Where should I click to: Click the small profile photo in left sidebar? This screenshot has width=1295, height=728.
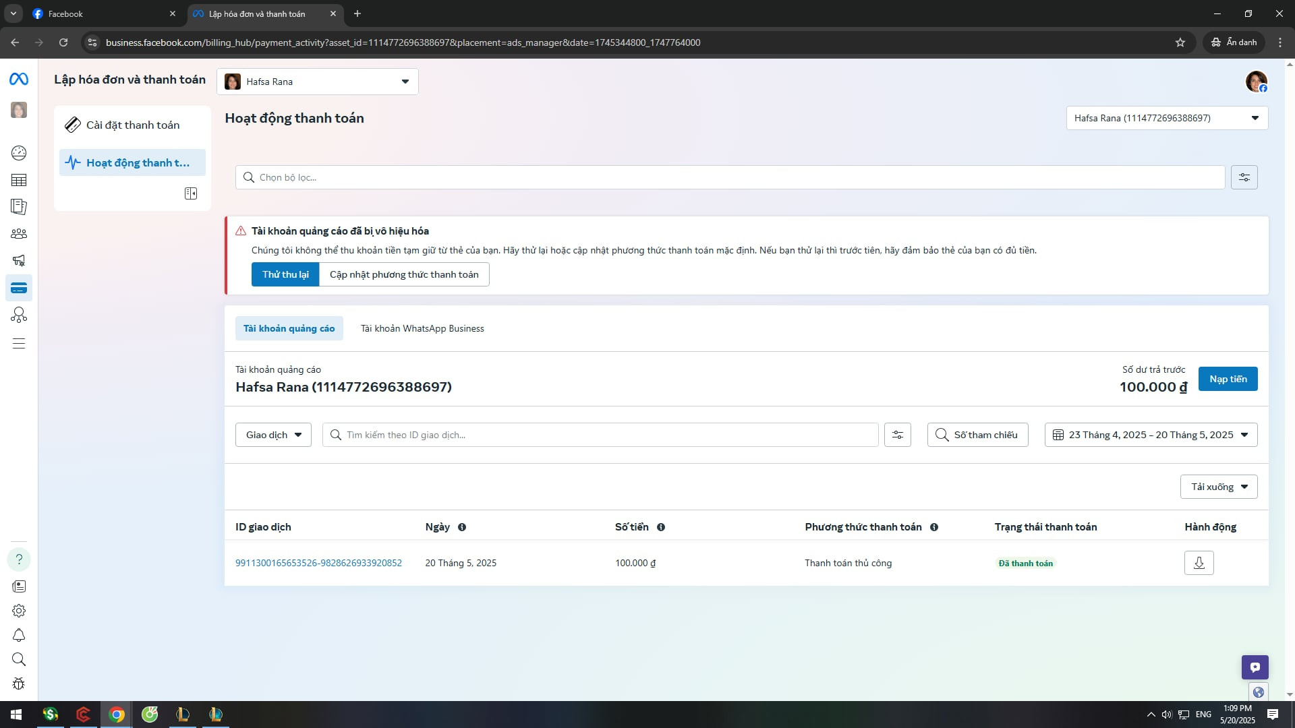[x=19, y=110]
